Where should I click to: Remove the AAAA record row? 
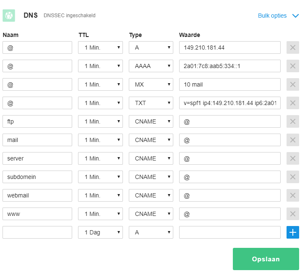click(x=292, y=66)
